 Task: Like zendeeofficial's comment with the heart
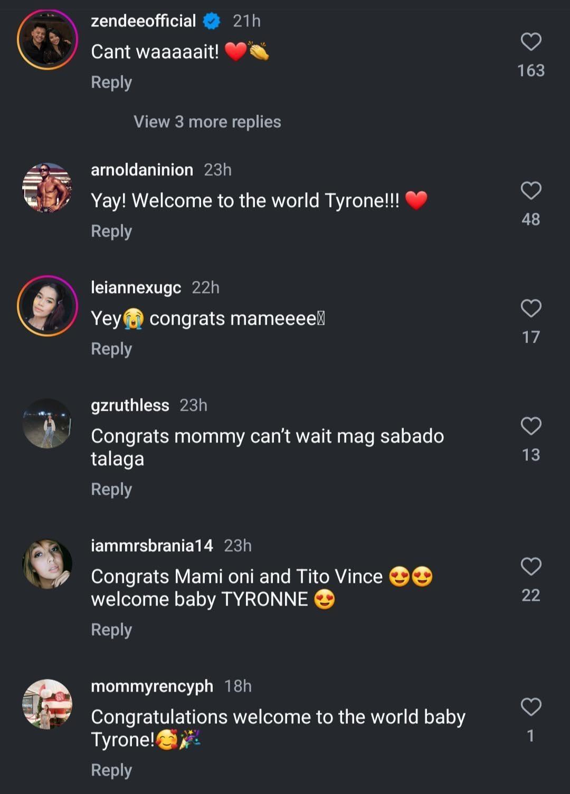(x=531, y=42)
